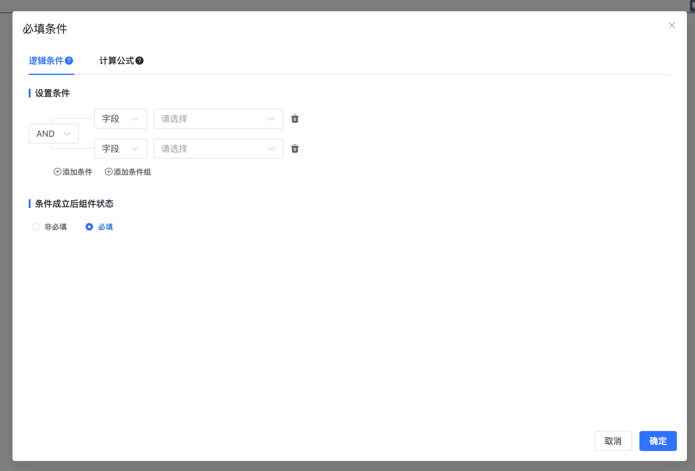Delete the second condition row

[295, 149]
